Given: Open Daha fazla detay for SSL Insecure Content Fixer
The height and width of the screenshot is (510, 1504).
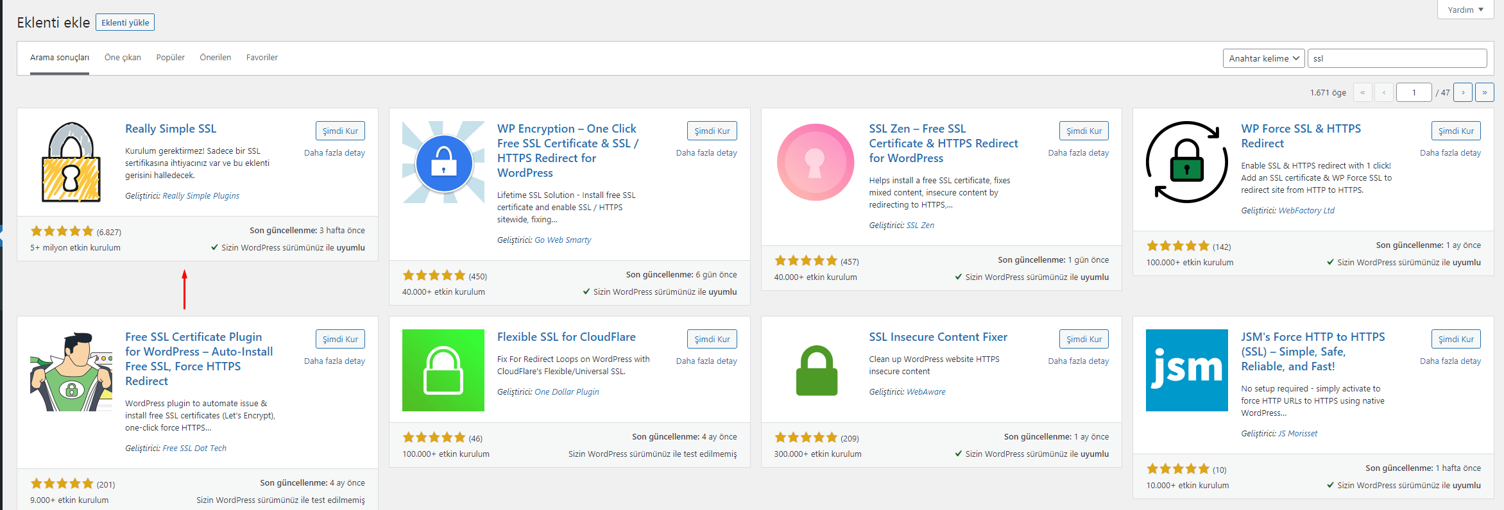Looking at the screenshot, I should [1079, 361].
